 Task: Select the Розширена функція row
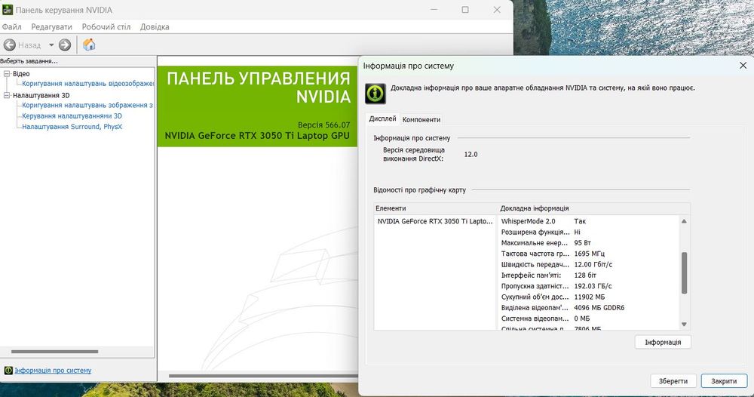[x=589, y=232]
